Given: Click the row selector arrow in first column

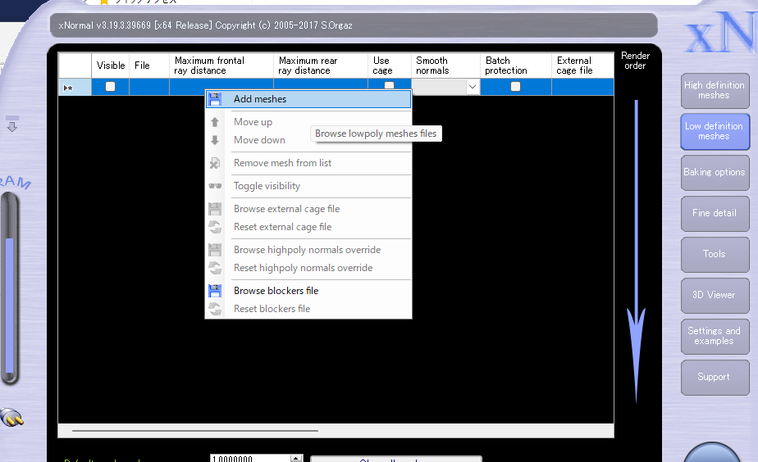Looking at the screenshot, I should pyautogui.click(x=68, y=87).
